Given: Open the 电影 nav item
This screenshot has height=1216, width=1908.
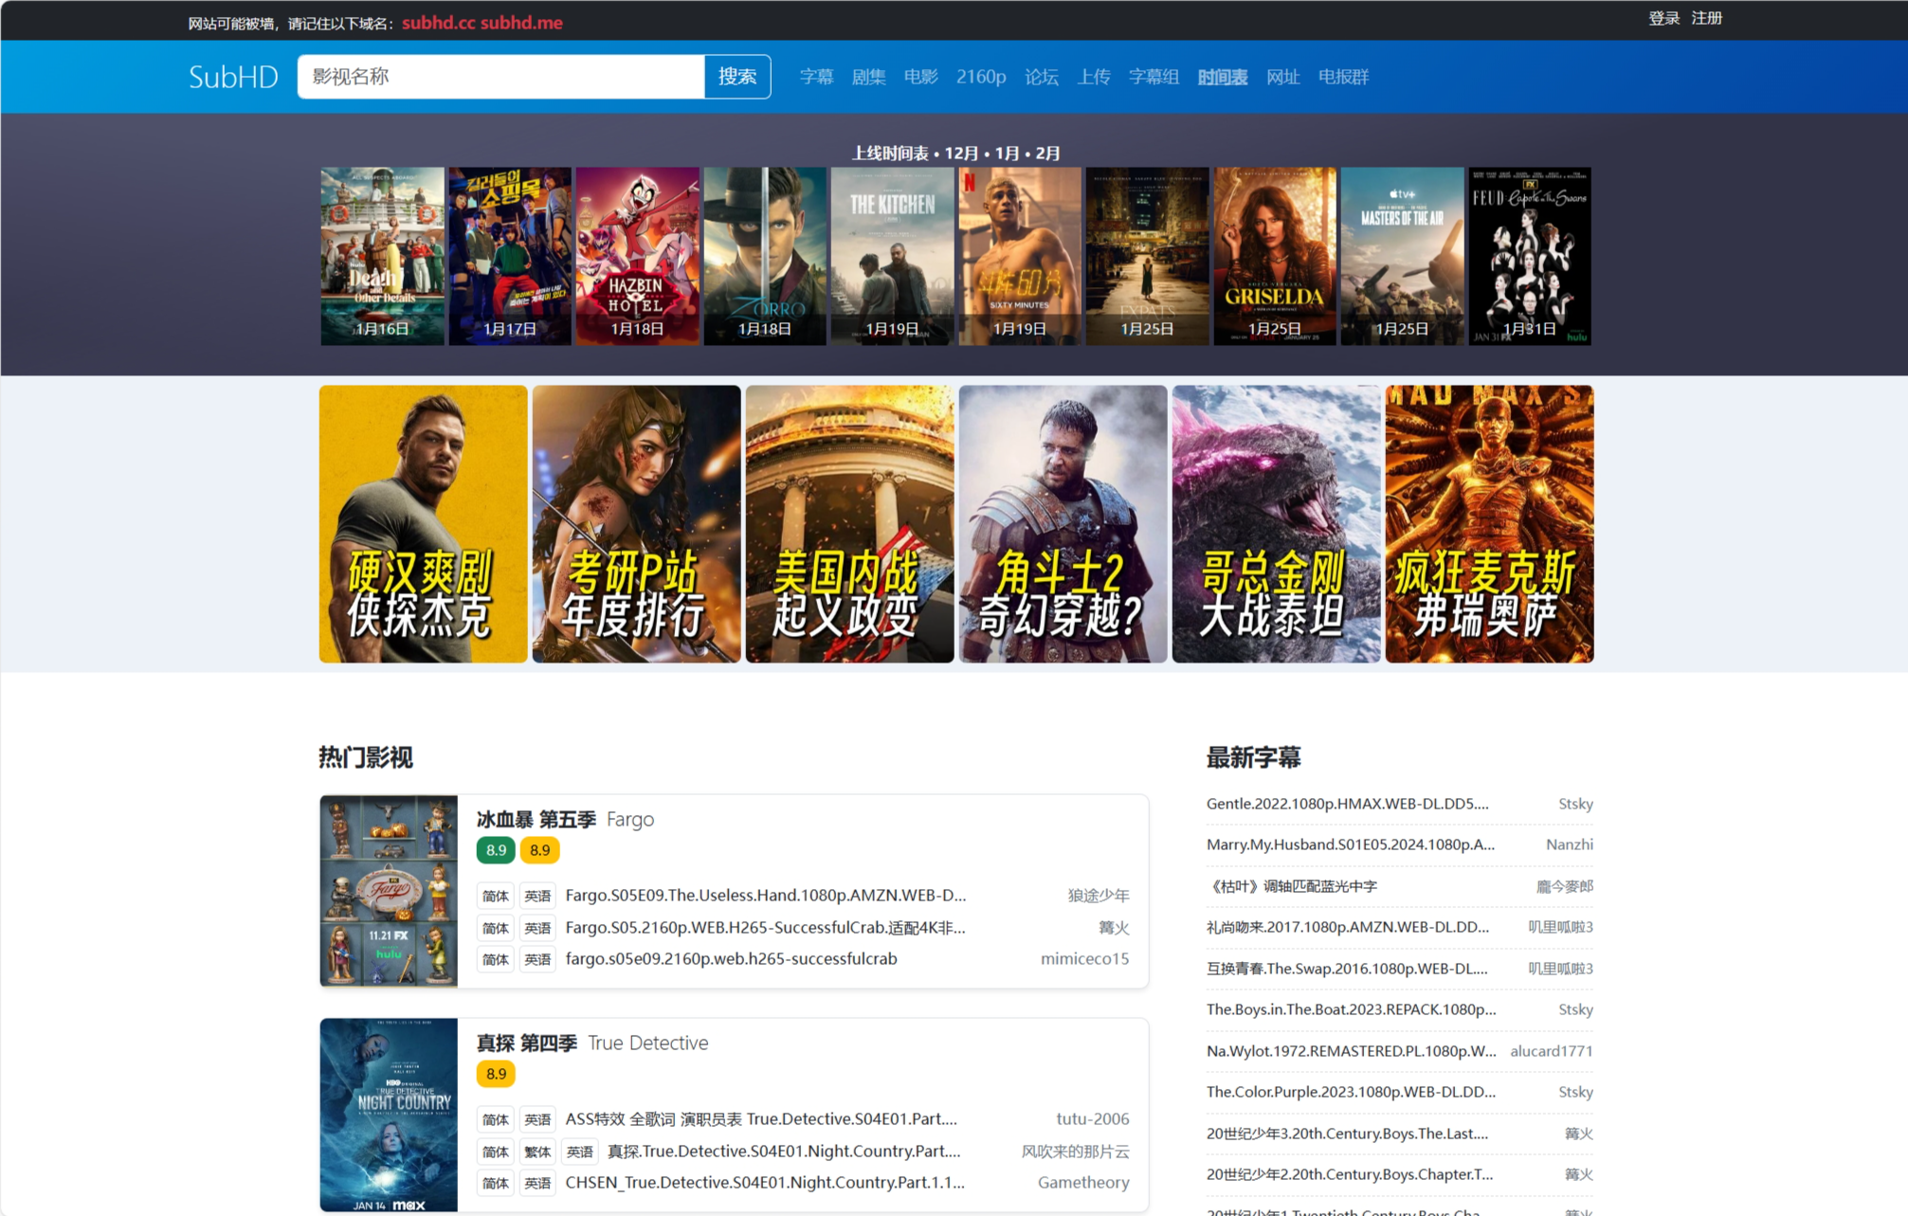Looking at the screenshot, I should point(920,77).
